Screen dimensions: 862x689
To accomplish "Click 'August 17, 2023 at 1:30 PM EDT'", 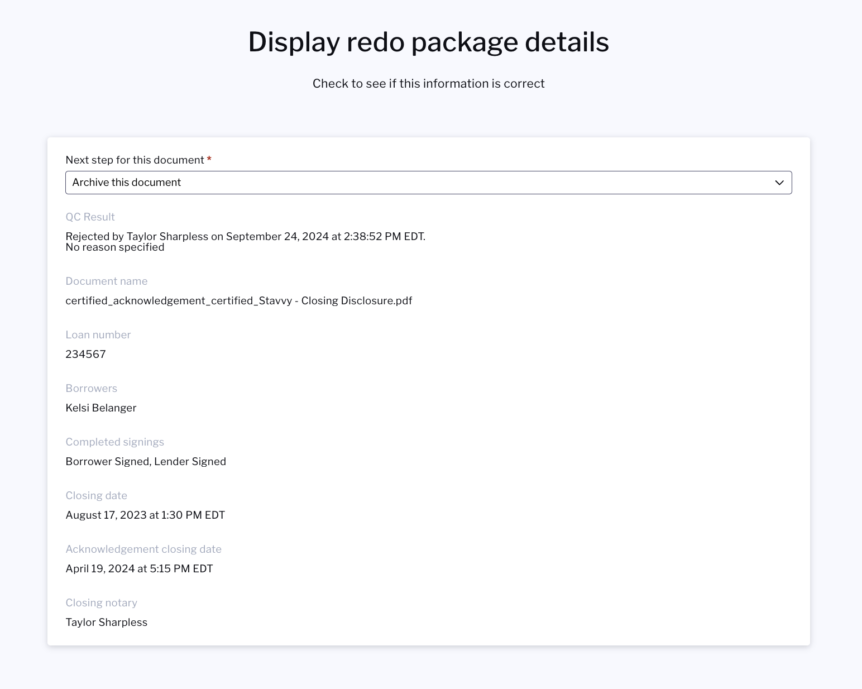I will tap(145, 515).
